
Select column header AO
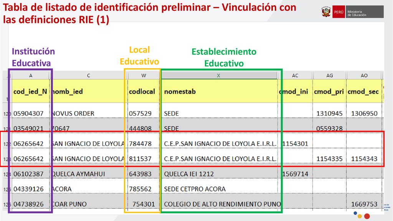[x=364, y=76]
